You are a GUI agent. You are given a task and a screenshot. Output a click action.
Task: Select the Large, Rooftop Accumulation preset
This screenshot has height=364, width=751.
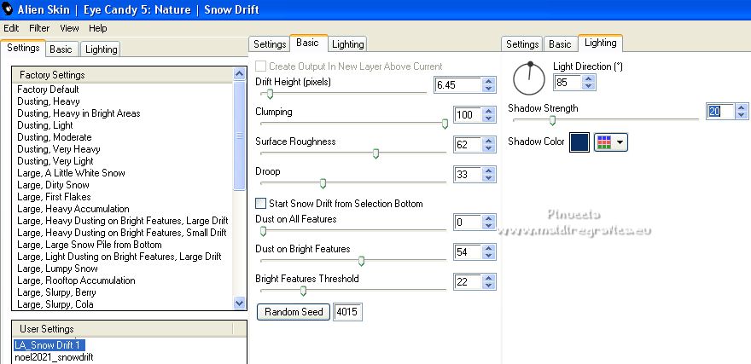click(x=76, y=280)
